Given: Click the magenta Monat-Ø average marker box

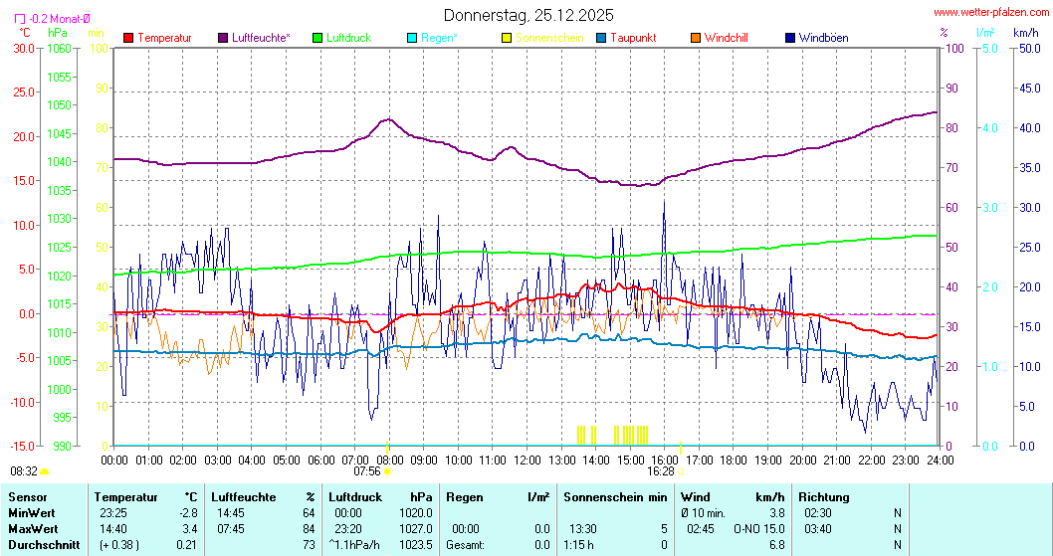Looking at the screenshot, I should click(20, 18).
